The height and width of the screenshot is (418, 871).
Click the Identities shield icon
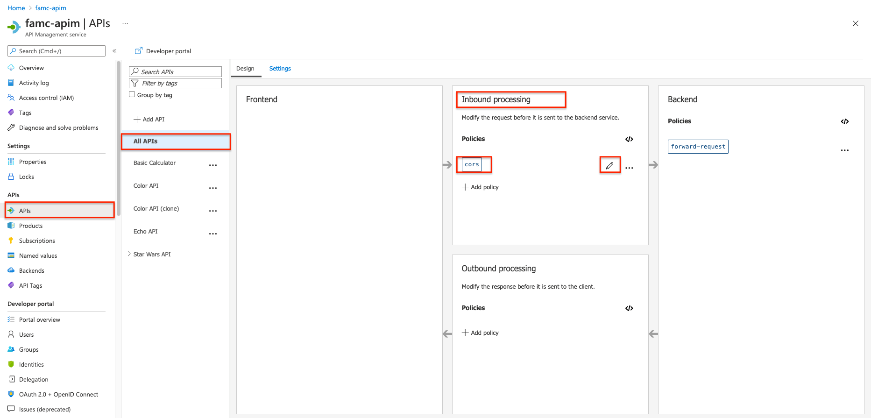11,364
